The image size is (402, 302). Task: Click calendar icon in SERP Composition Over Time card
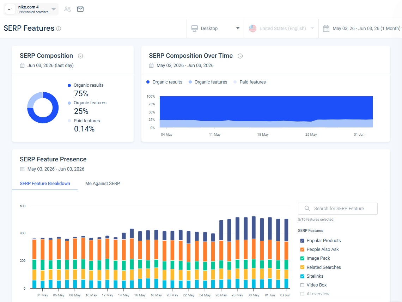pyautogui.click(x=151, y=66)
